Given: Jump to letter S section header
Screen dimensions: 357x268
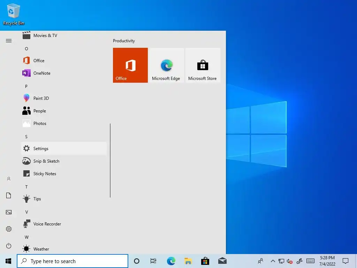Looking at the screenshot, I should coord(26,137).
